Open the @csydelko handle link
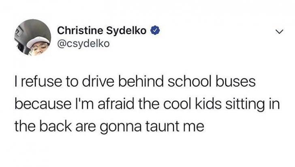Viewport: 295px width, 167px height. [83, 44]
